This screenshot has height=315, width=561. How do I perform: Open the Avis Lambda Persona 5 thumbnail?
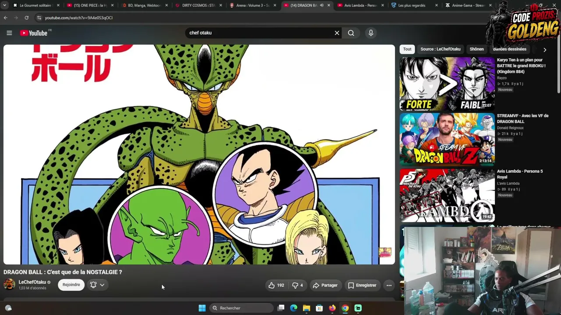pyautogui.click(x=447, y=195)
